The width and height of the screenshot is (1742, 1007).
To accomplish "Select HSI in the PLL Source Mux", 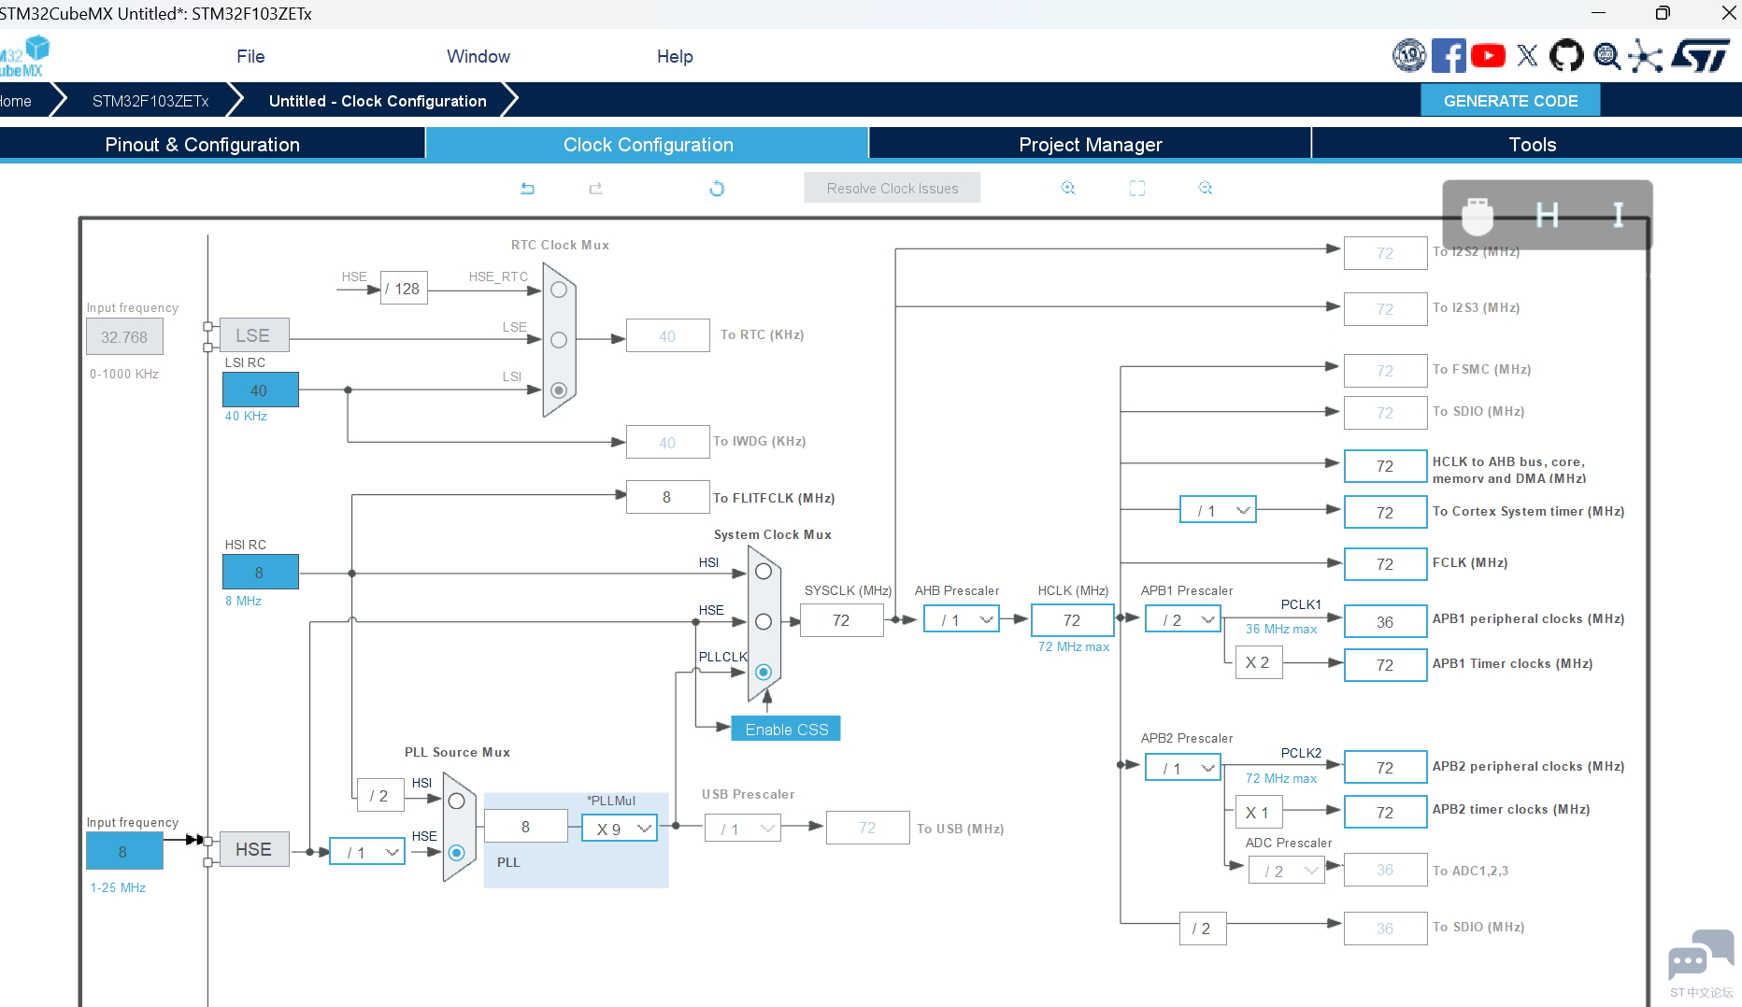I will (457, 801).
